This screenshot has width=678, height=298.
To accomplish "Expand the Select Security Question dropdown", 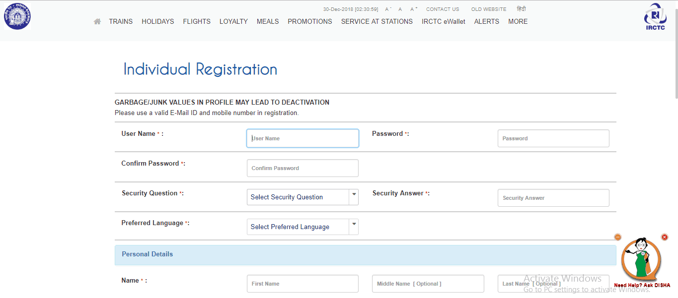I will click(x=302, y=197).
